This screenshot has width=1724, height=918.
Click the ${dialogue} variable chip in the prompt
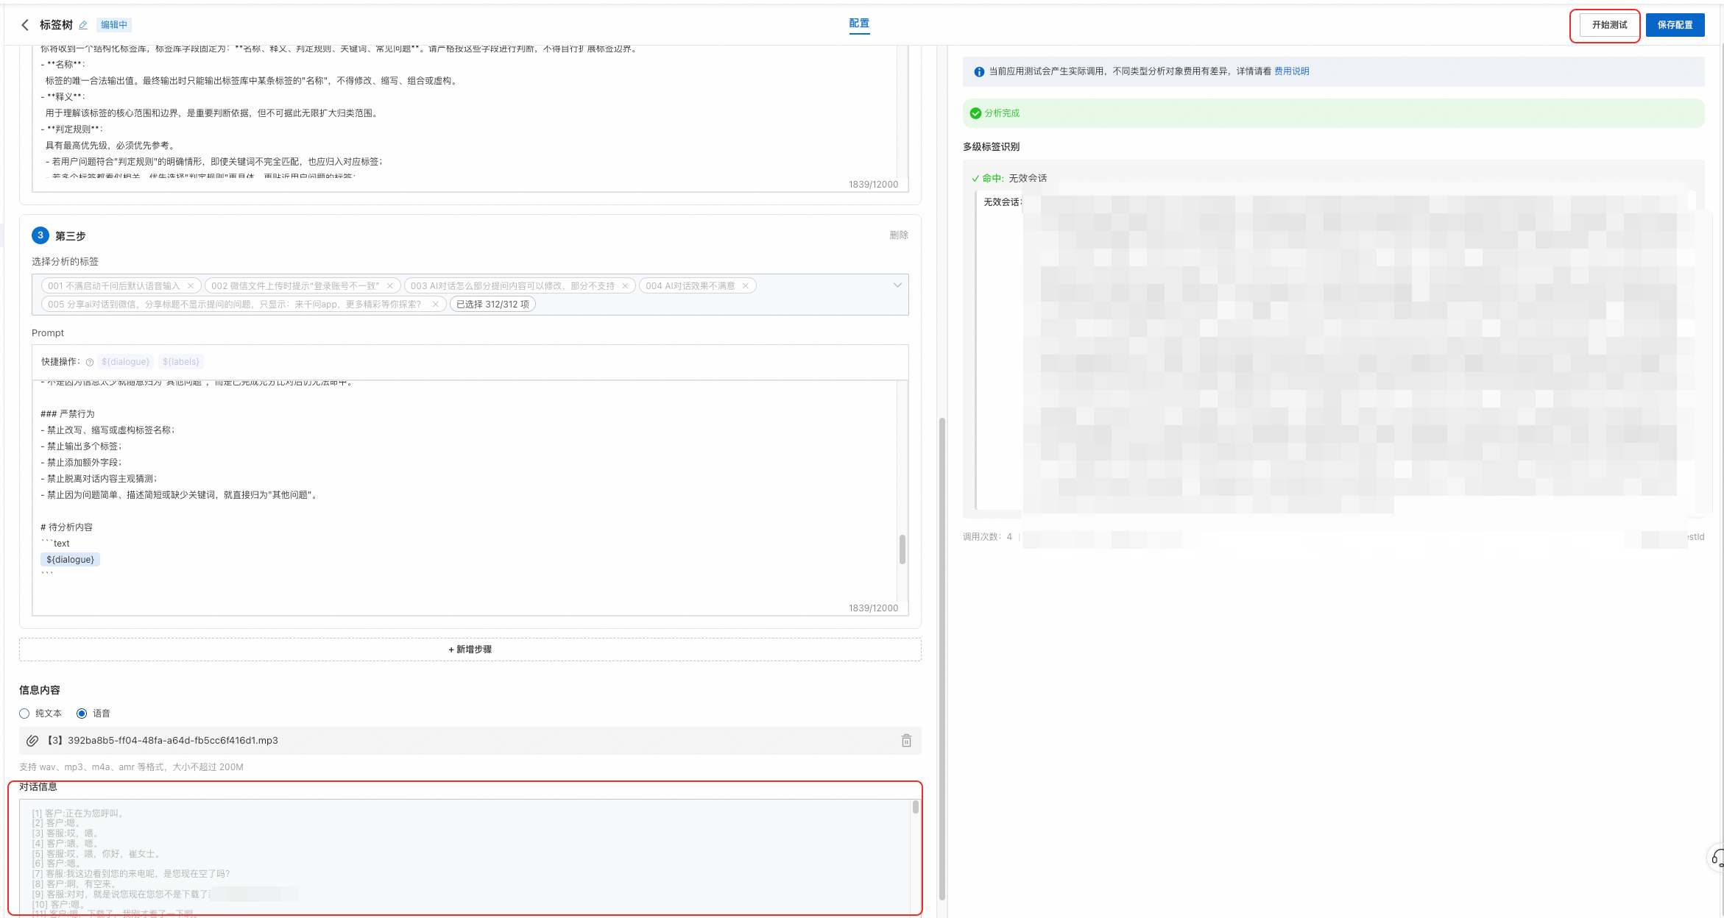(70, 560)
